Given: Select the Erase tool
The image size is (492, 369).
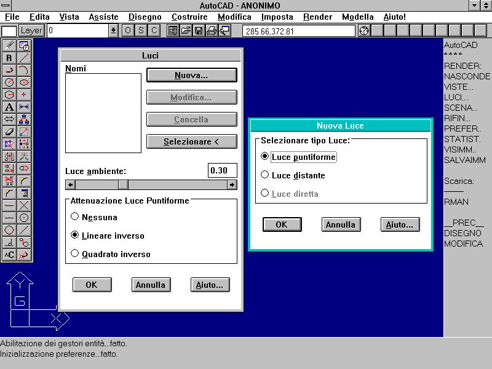Looking at the screenshot, I should tap(9, 132).
